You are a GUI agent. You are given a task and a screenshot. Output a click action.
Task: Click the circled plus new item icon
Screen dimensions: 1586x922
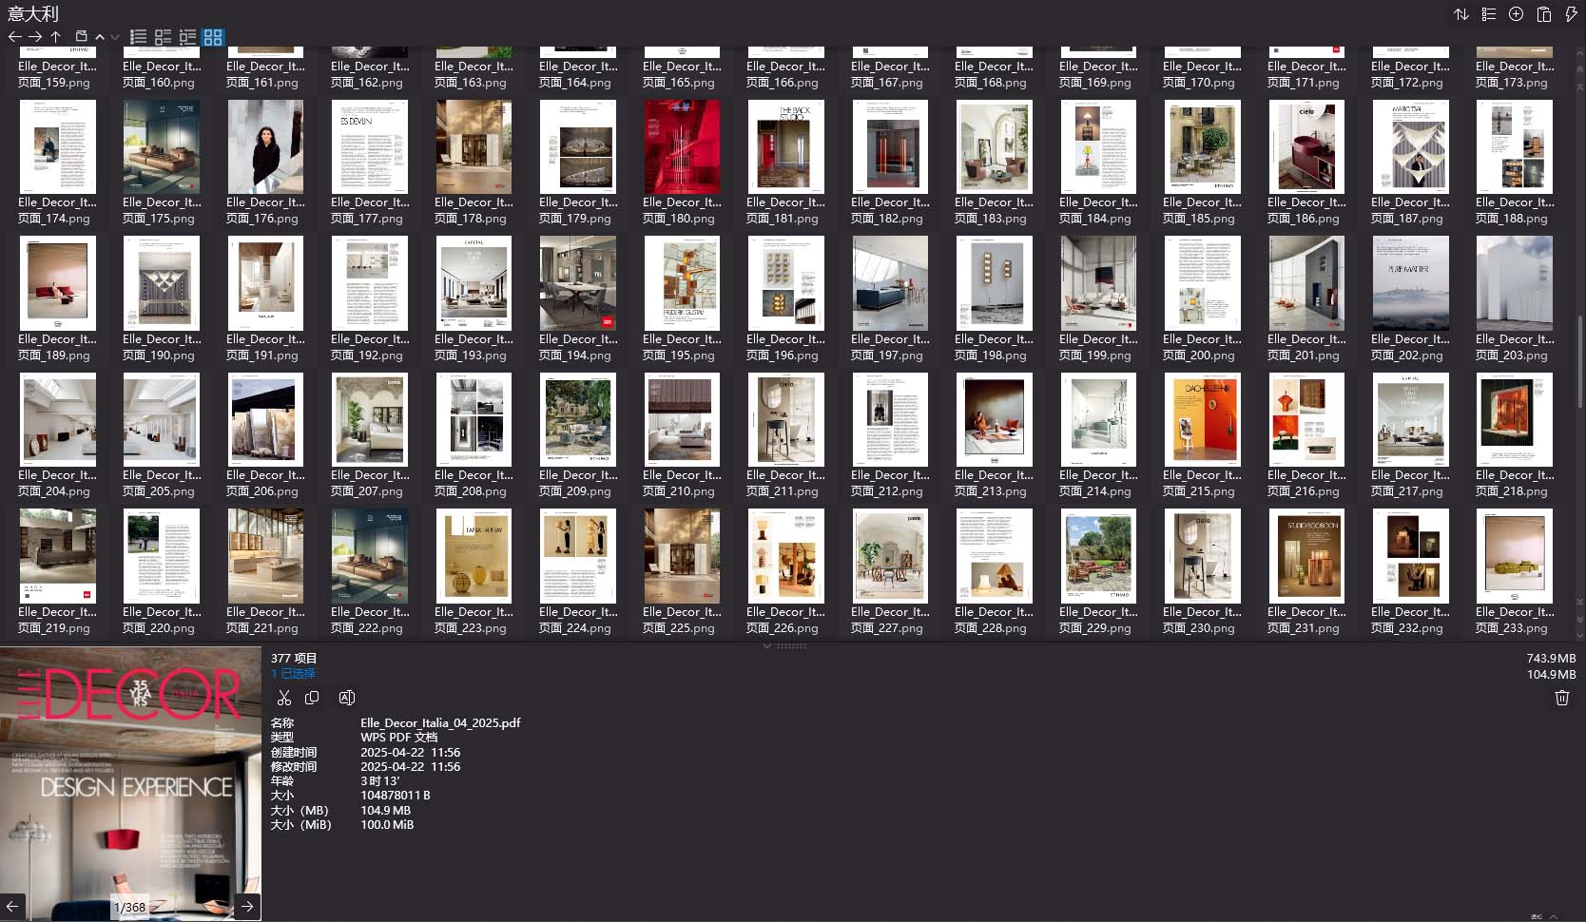(1516, 14)
